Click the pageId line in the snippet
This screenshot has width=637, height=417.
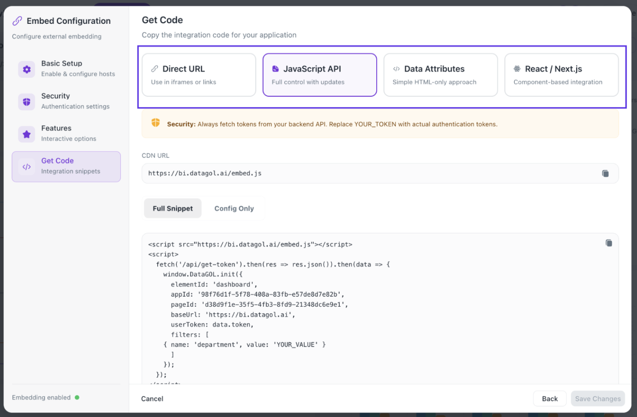pos(259,304)
